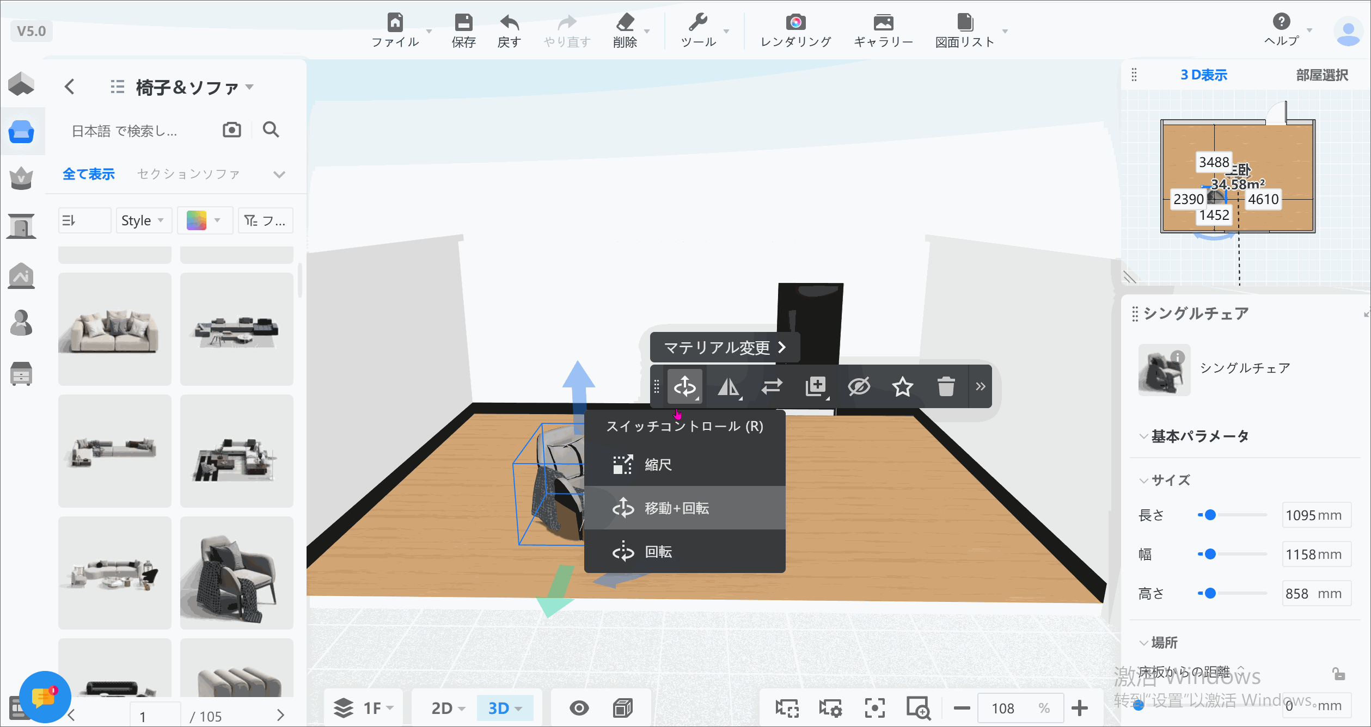Viewport: 1371px width, 727px height.
Task: Open the AI design sidebar icon
Action: pyautogui.click(x=21, y=276)
